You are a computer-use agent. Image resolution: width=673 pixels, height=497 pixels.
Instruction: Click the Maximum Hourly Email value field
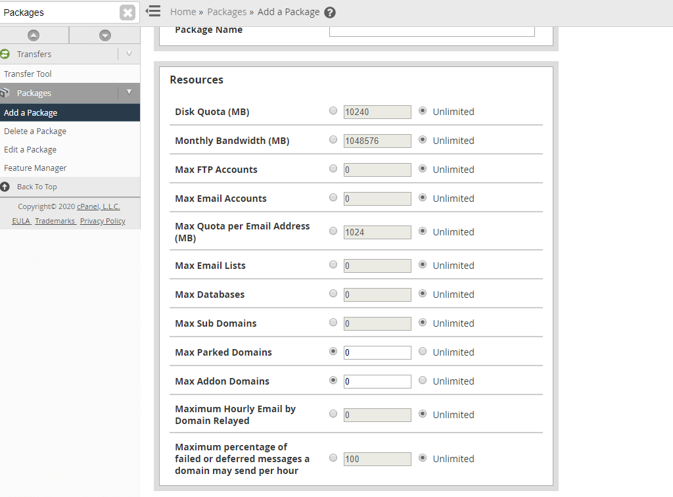(x=377, y=415)
